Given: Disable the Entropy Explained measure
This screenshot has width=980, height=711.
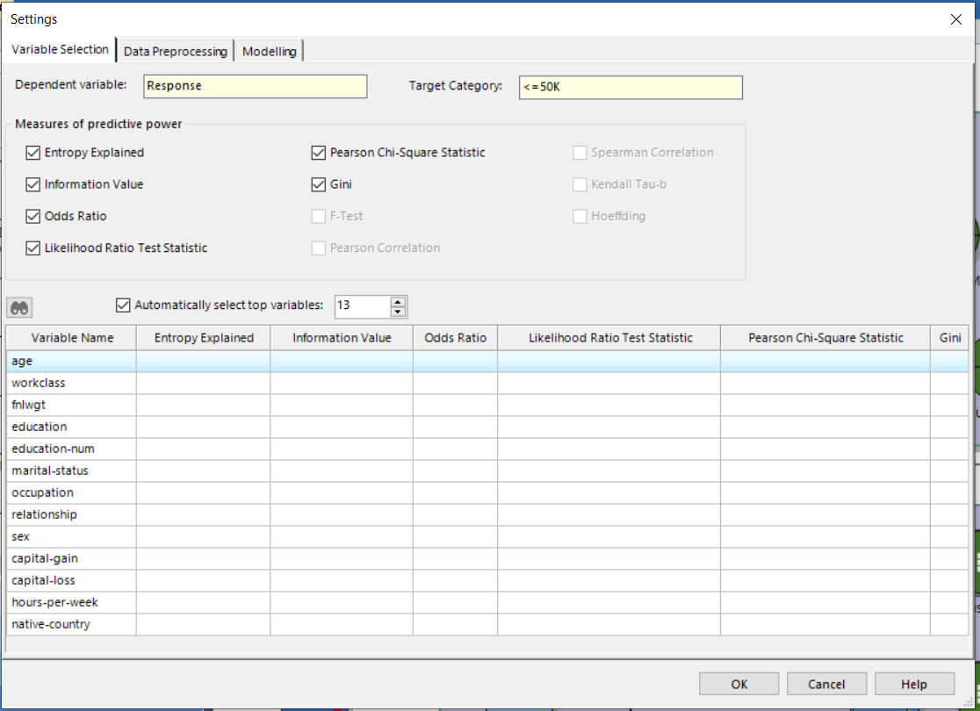Looking at the screenshot, I should [32, 152].
